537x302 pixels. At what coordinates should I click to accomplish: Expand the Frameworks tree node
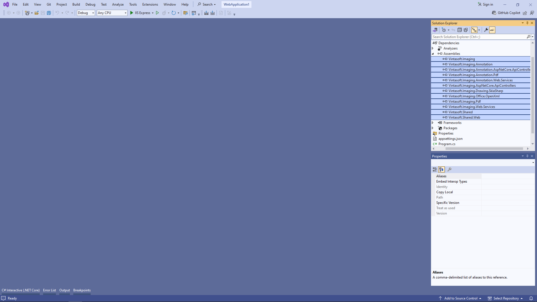(433, 123)
